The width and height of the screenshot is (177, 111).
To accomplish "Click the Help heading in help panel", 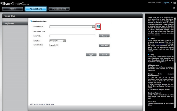I will click(153, 55).
